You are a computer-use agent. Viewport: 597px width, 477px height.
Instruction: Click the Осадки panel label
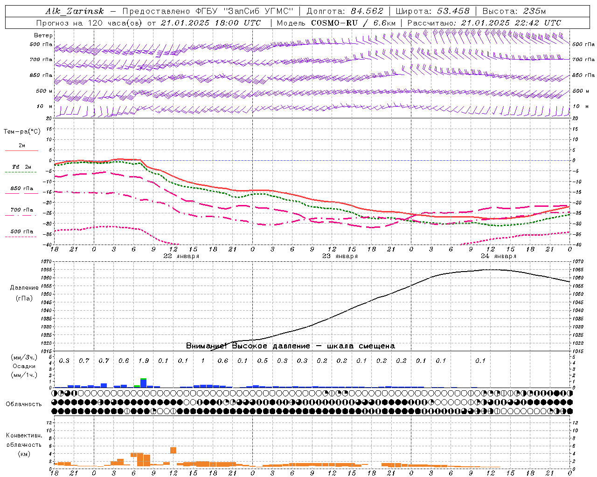[24, 366]
